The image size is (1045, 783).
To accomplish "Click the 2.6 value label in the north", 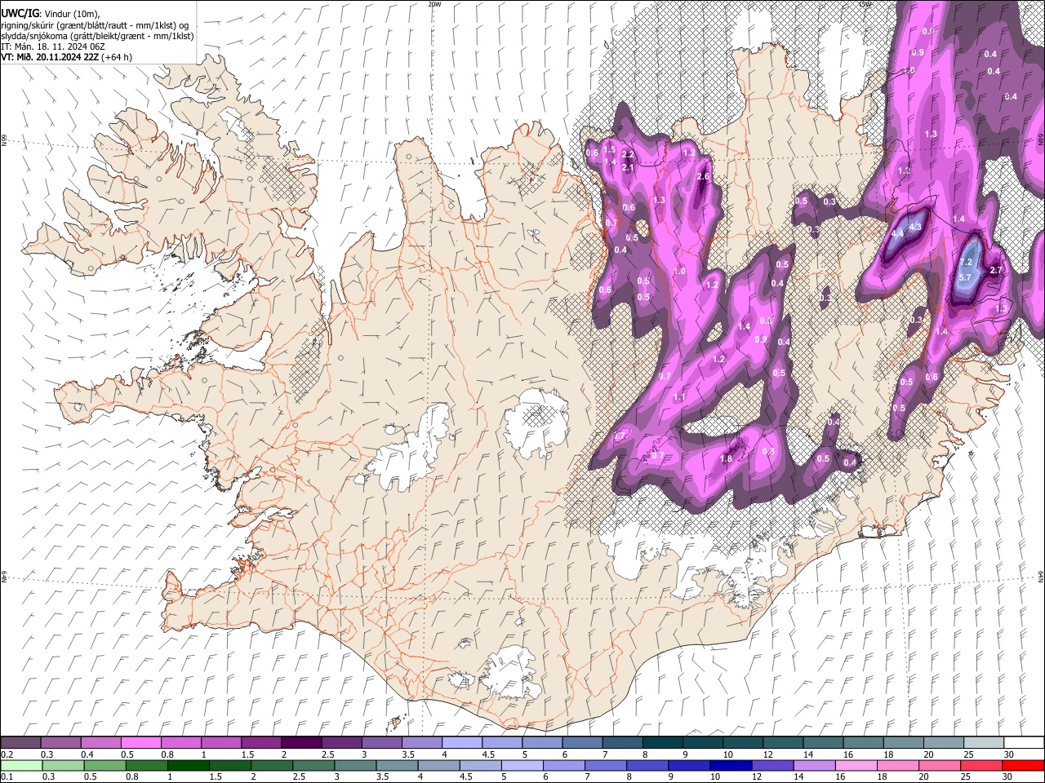I will 703,177.
